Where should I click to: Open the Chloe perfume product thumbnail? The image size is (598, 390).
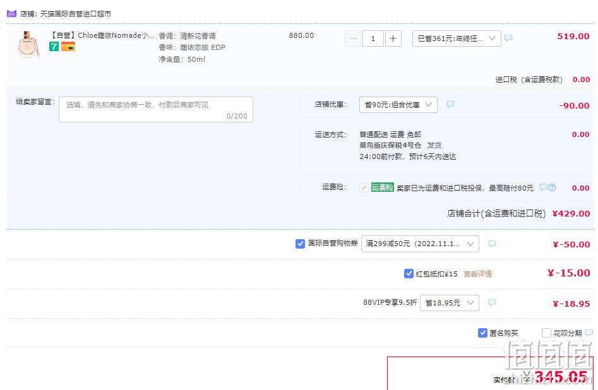coord(28,44)
